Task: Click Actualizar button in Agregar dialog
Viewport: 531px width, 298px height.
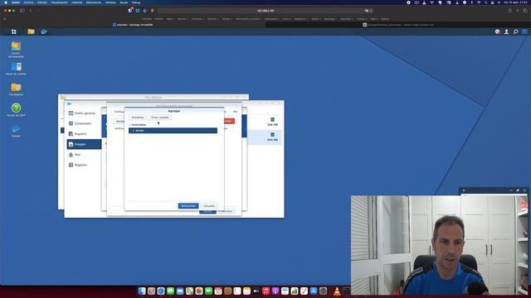Action: [x=138, y=118]
